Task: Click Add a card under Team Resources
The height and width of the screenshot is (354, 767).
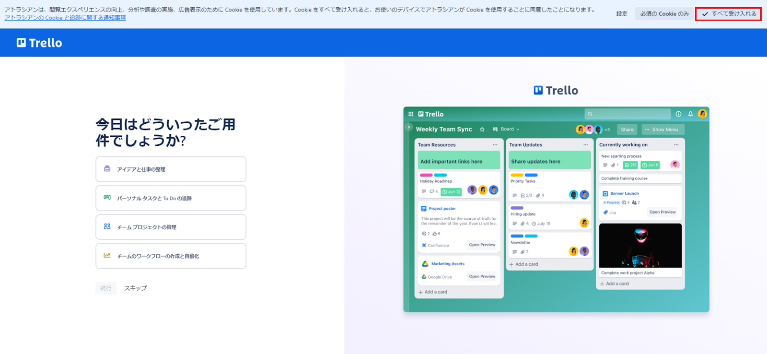Action: click(433, 292)
